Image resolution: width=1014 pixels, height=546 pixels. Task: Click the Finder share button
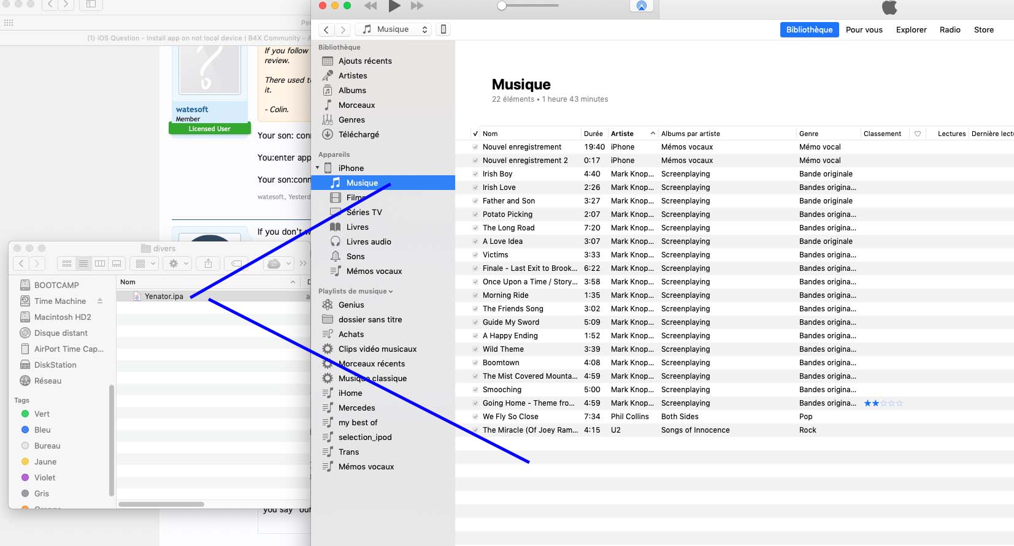coord(208,263)
